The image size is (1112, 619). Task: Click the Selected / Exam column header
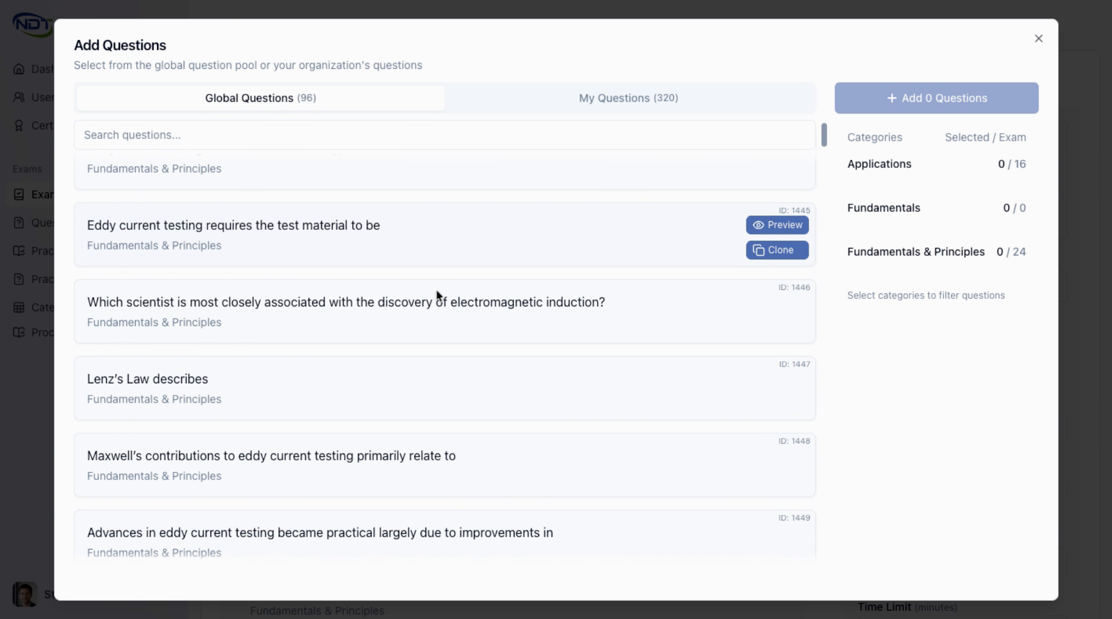click(x=985, y=137)
